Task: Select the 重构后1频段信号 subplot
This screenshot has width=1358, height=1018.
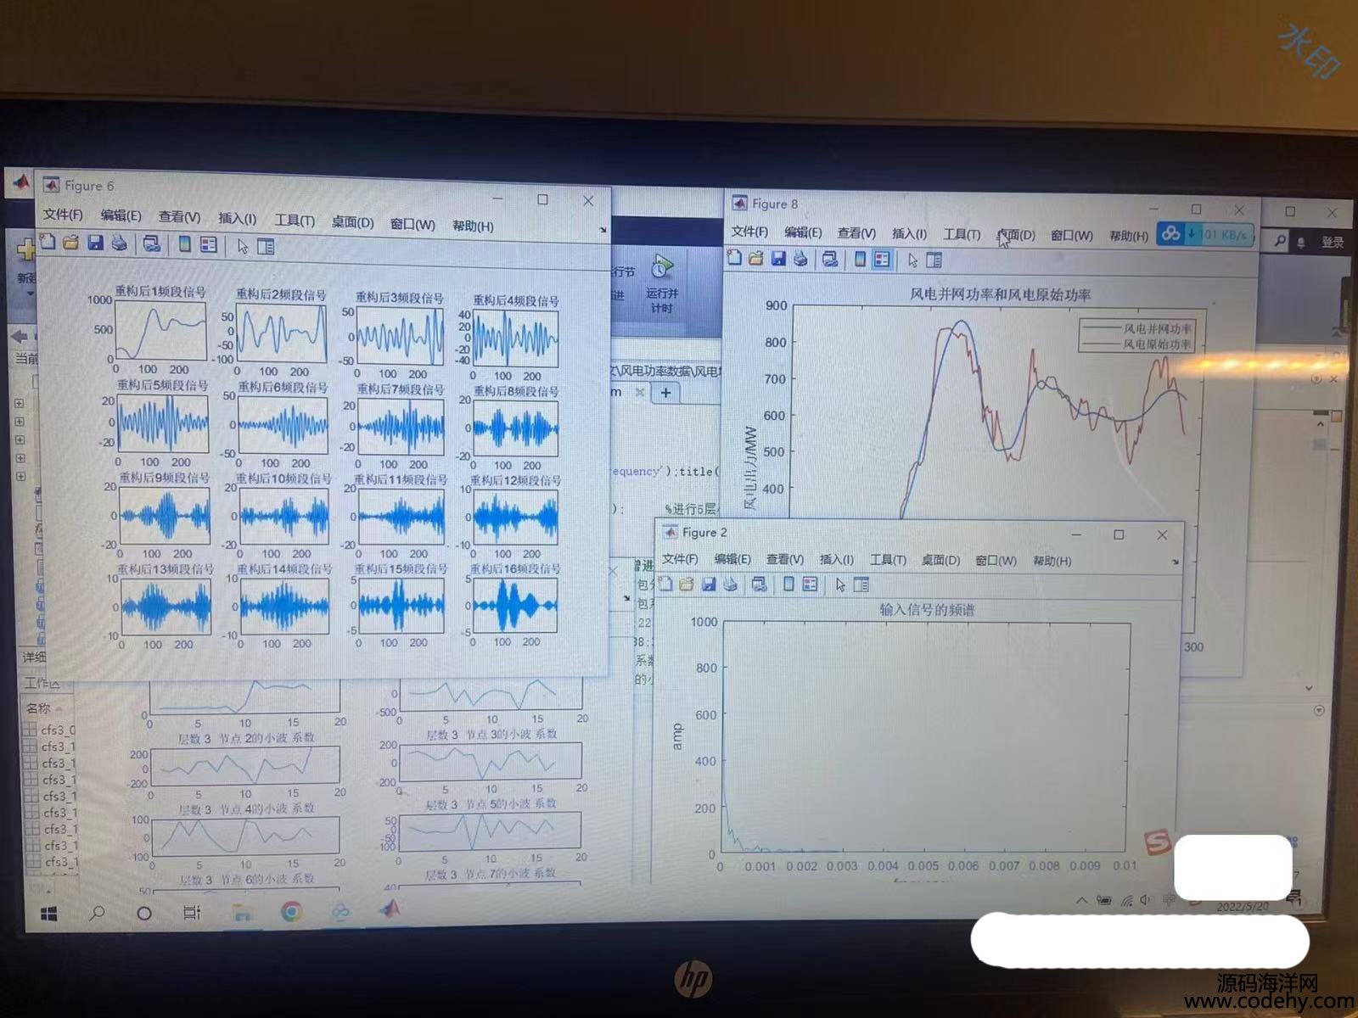Action: [160, 333]
